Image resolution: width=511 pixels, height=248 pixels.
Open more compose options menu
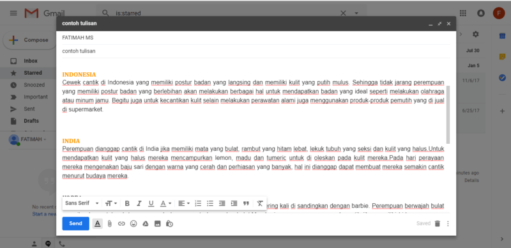(448, 224)
